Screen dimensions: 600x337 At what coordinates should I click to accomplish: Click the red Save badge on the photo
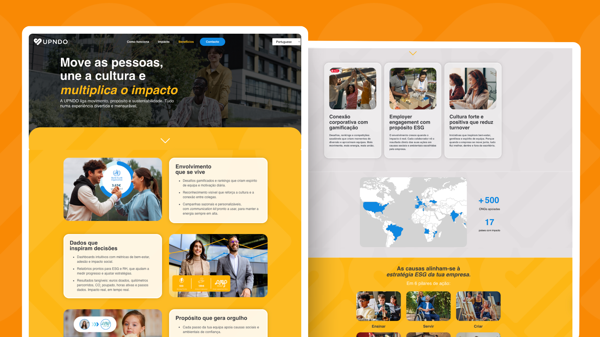335,71
